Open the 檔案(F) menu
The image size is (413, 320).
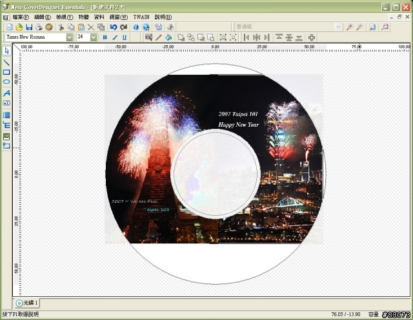coord(21,17)
